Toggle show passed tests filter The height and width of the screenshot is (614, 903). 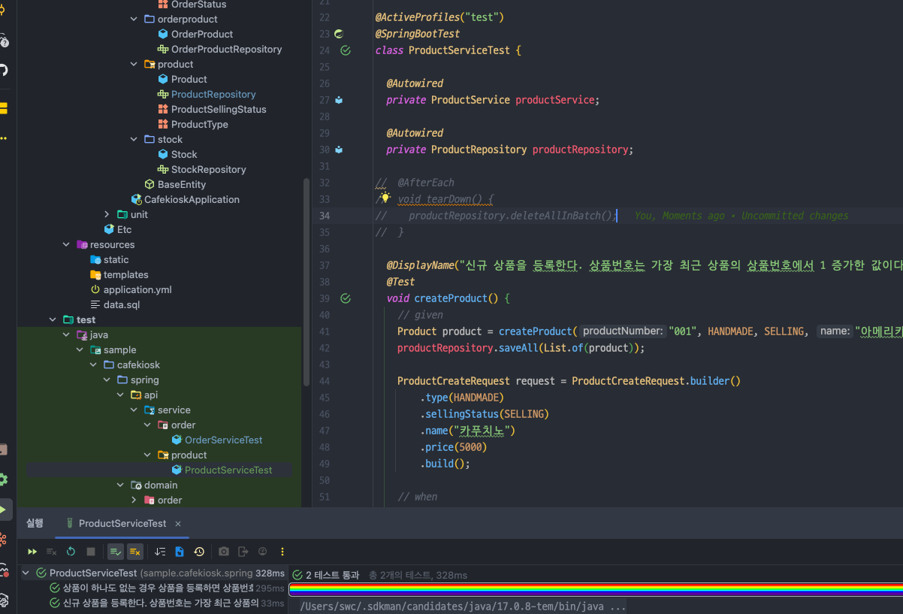click(x=116, y=552)
